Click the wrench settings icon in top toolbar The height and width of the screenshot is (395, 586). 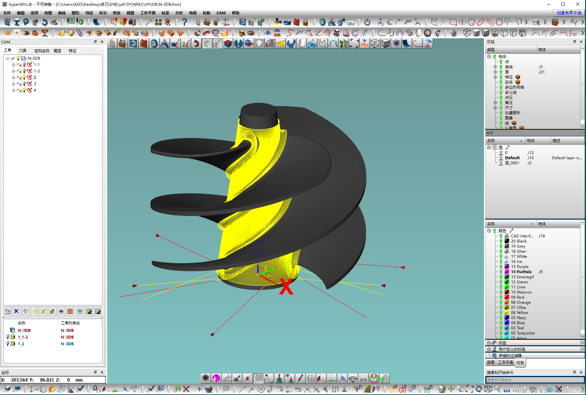149,22
